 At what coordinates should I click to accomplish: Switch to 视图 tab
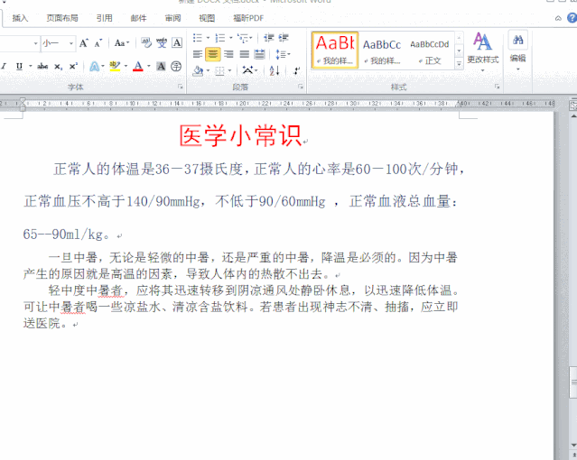click(x=207, y=18)
